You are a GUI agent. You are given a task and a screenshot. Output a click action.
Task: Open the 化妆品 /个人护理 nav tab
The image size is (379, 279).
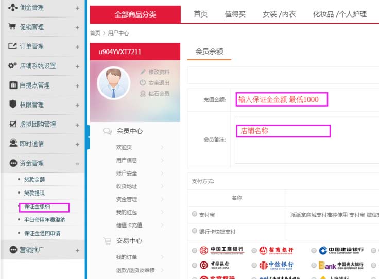click(339, 14)
